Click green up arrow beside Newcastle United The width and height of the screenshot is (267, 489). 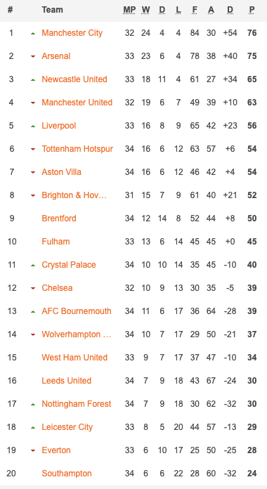(x=33, y=80)
